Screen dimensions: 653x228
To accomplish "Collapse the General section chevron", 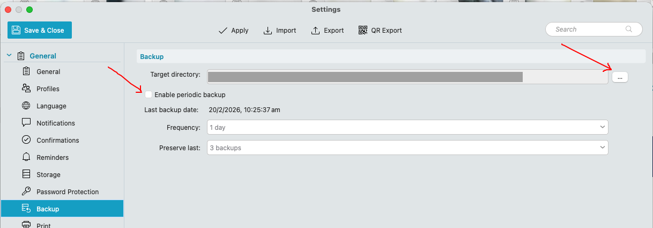I will [x=9, y=56].
